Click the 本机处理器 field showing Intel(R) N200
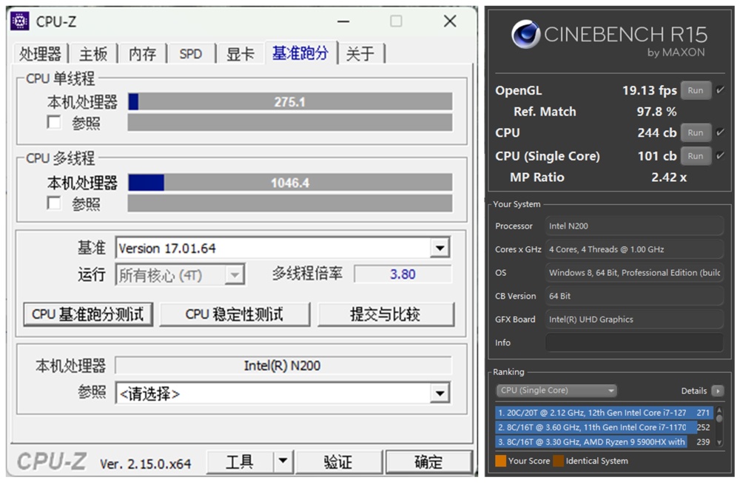The width and height of the screenshot is (740, 483). 283,365
